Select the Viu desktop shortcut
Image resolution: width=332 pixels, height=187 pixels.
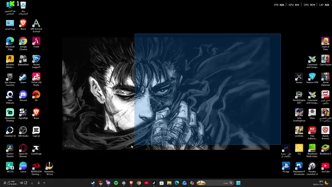[299, 150]
